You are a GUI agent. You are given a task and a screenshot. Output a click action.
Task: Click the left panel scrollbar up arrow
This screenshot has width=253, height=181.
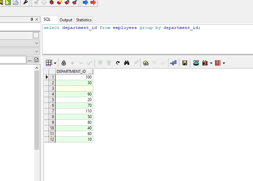point(37,68)
